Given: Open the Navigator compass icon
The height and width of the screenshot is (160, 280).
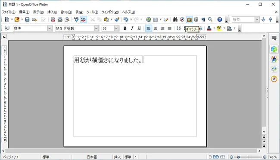Looking at the screenshot, I should 182,19.
